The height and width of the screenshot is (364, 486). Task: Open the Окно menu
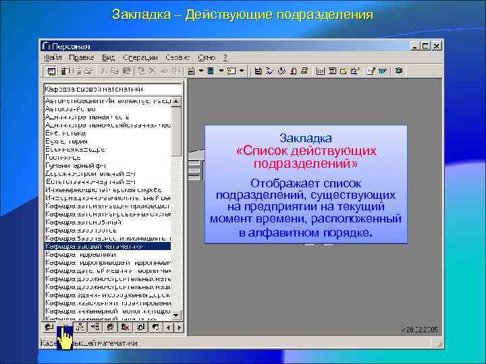pos(207,57)
